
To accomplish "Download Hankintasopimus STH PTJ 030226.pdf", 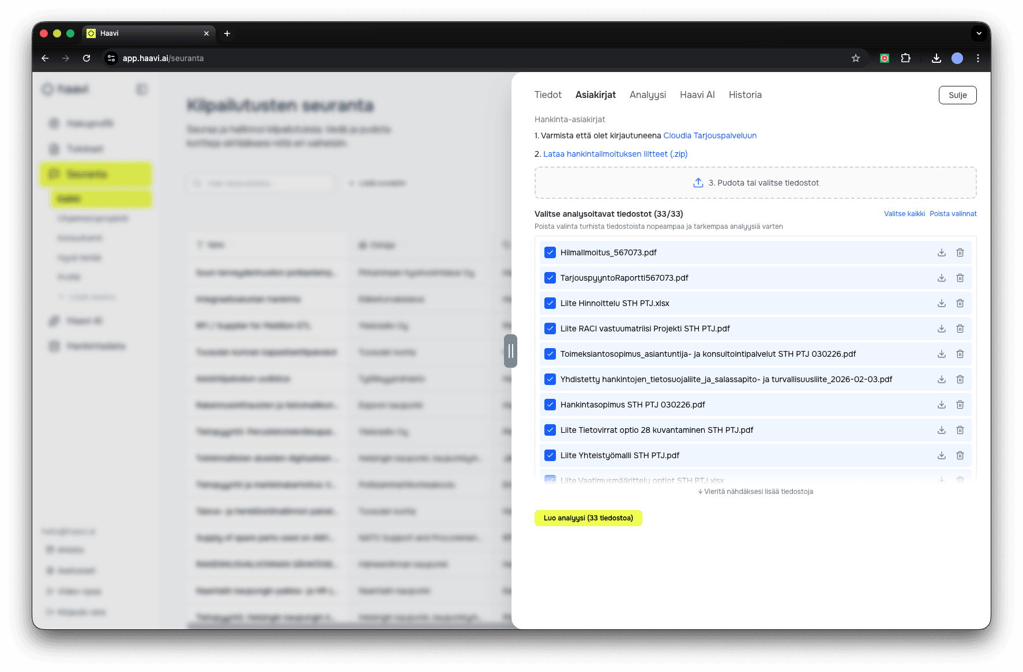I will coord(941,405).
